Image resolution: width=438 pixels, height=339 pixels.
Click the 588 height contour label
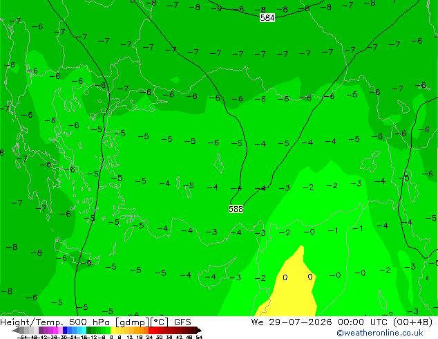coord(236,209)
